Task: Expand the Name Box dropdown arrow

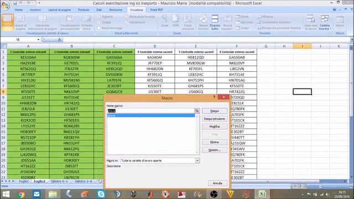Action: point(38,40)
